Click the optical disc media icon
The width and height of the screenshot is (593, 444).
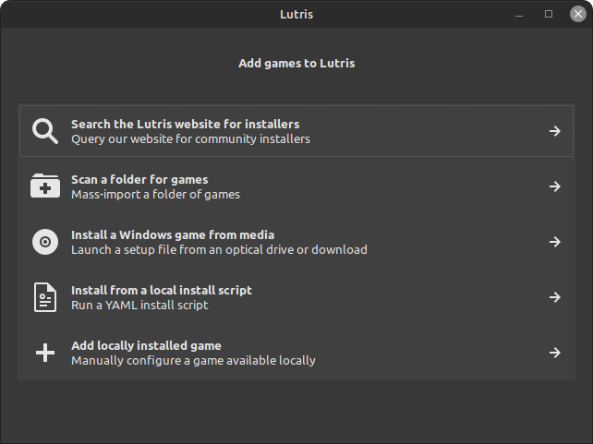[45, 242]
